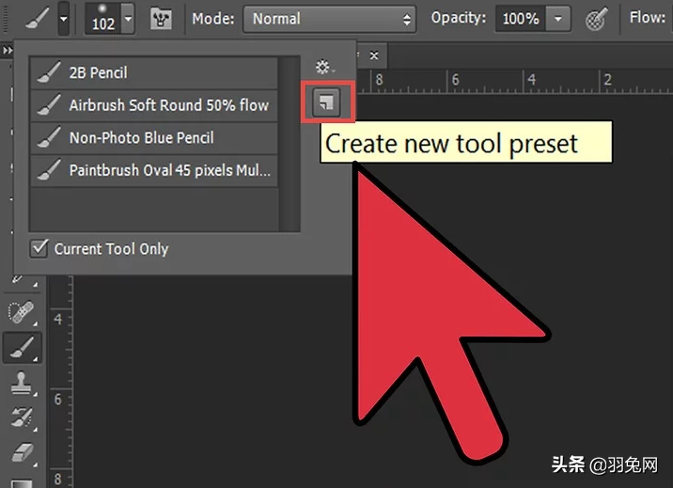Click the tool preset list scrollbar
This screenshot has height=488, width=673.
[x=290, y=144]
